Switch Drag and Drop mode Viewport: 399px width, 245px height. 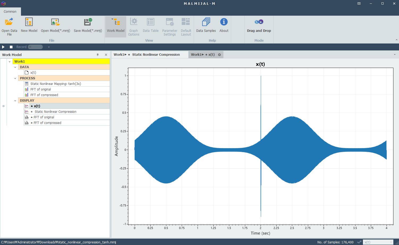[x=259, y=25]
